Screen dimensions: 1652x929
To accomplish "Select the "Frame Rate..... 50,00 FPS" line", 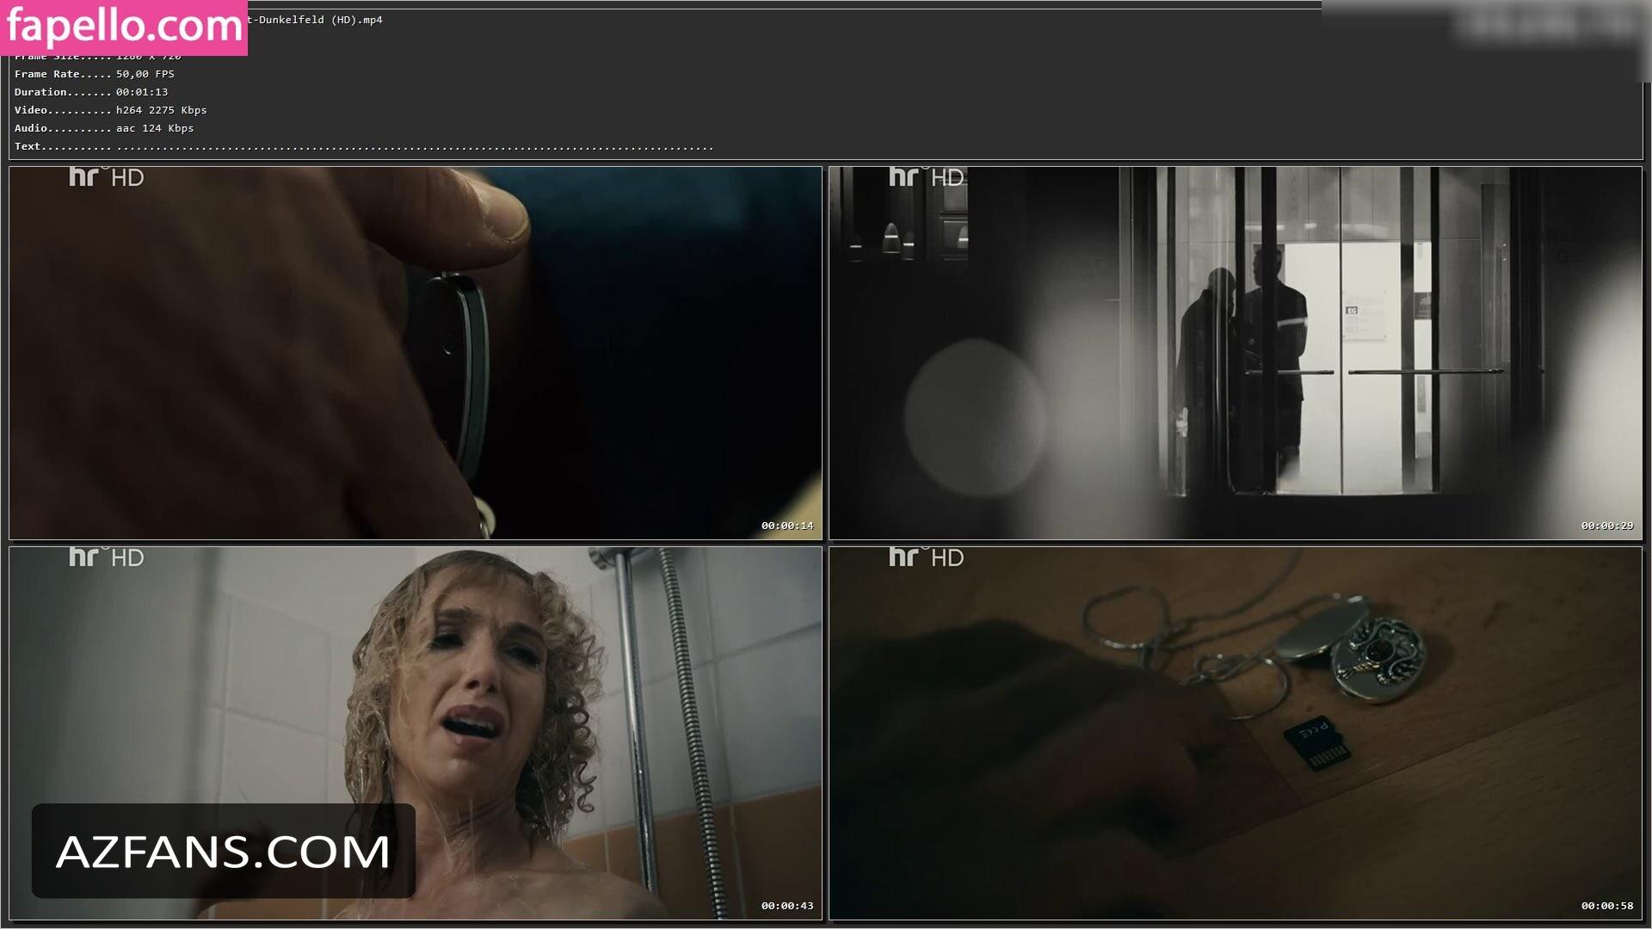I will point(95,74).
